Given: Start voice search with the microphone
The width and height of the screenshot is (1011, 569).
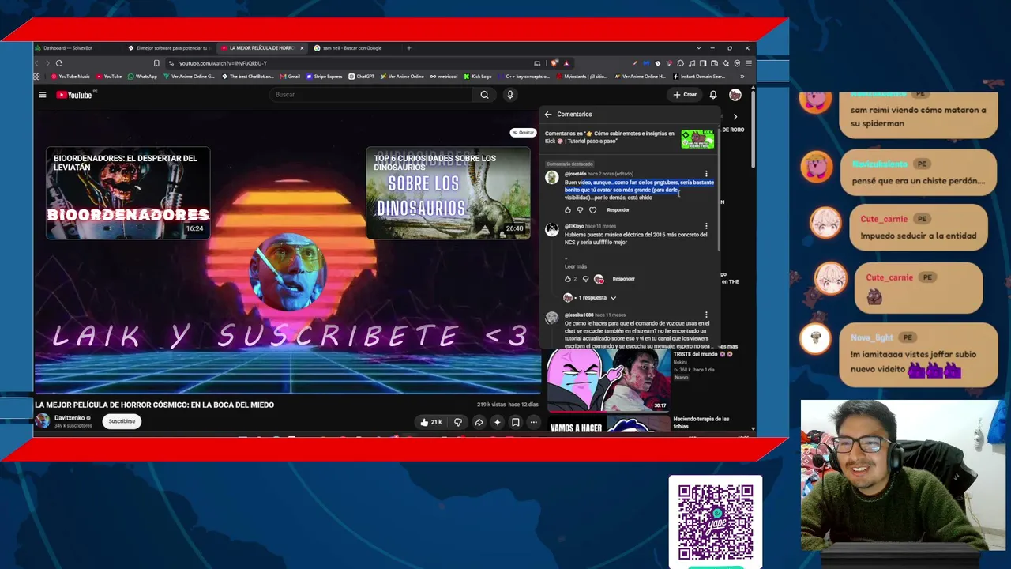Looking at the screenshot, I should pyautogui.click(x=510, y=95).
